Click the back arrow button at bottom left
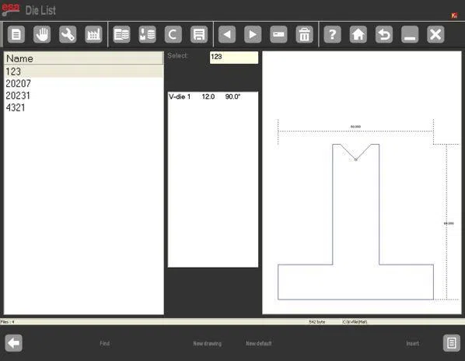 pos(14,343)
